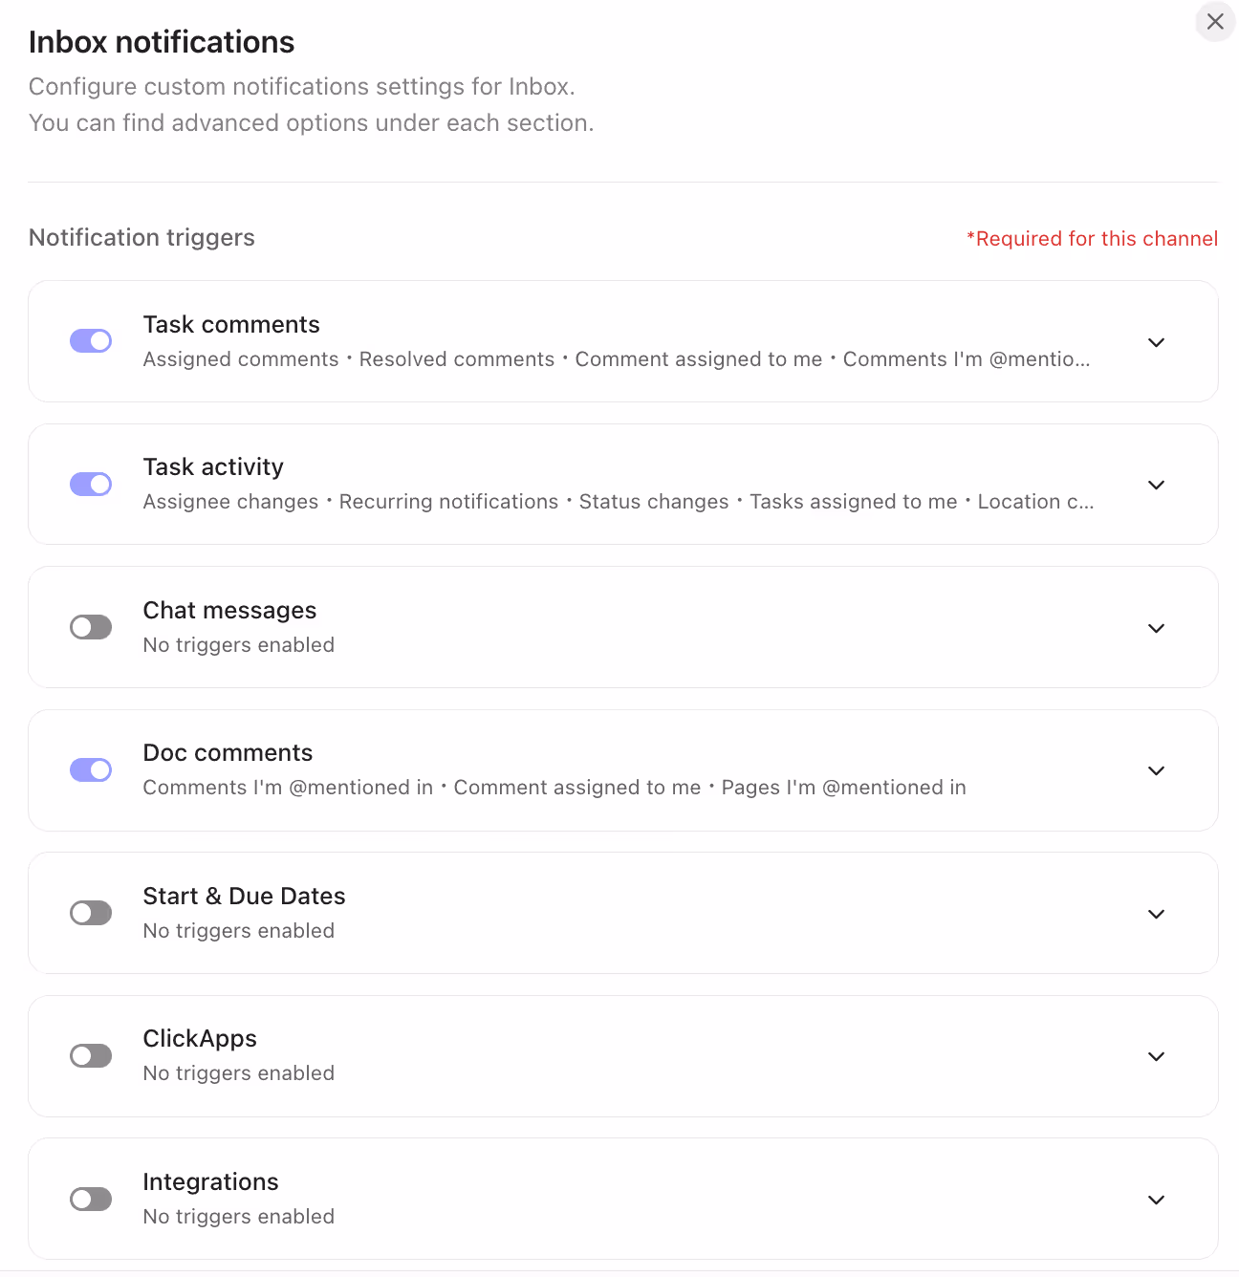
Task: Expand Start & Due Dates chevron
Action: (x=1156, y=914)
